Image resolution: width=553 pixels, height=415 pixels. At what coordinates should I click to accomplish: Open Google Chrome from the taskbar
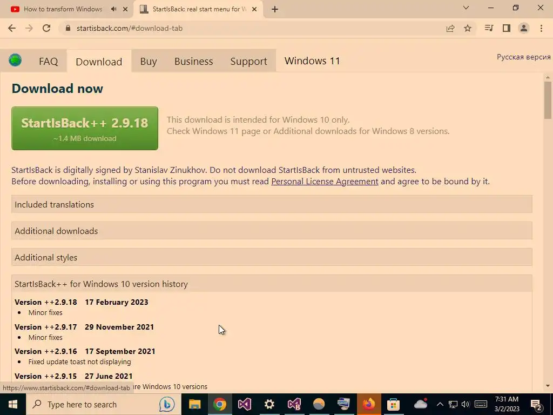coord(219,404)
